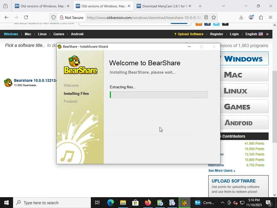277x208 pixels.
Task: Select the Finished step in installer sidebar
Action: 71,101
